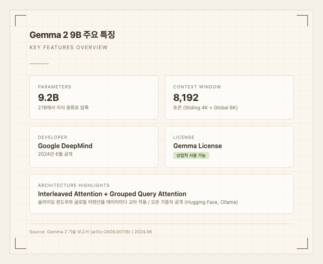Click the green "상업적 사용 가능" badge
The width and height of the screenshot is (323, 264).
click(x=191, y=155)
